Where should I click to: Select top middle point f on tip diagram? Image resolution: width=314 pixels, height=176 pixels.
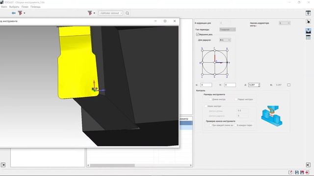pos(214,50)
